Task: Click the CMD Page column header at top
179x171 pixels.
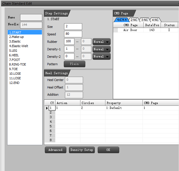Action: 130,25
